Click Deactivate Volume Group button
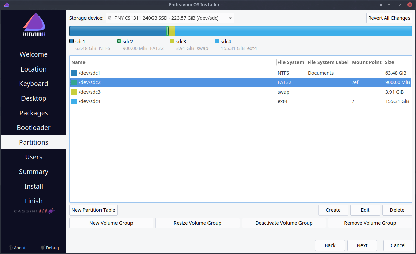 [284, 223]
